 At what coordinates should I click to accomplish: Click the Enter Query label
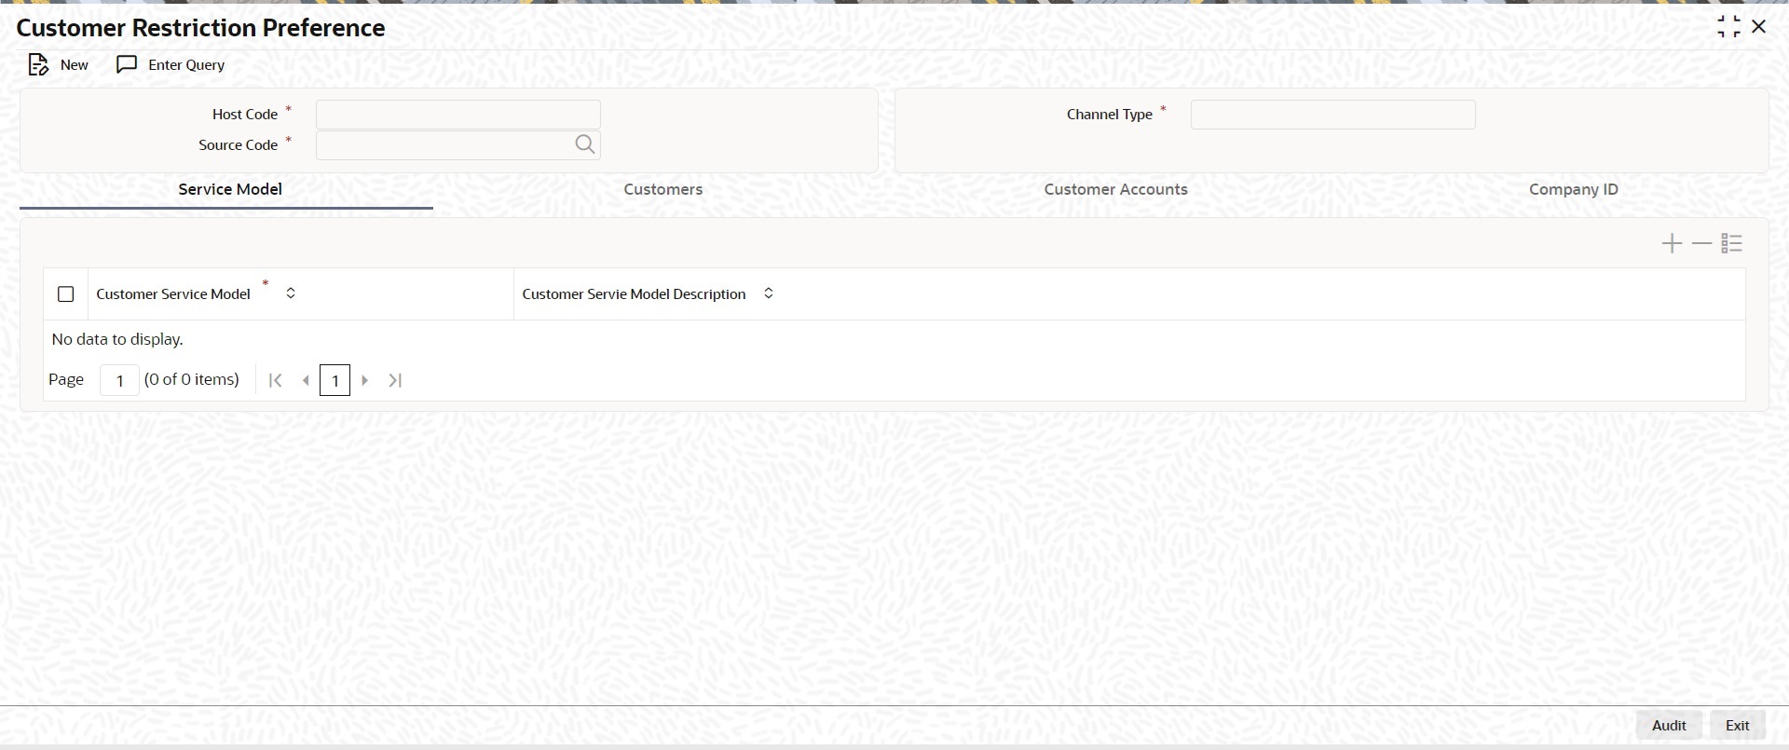coord(186,64)
